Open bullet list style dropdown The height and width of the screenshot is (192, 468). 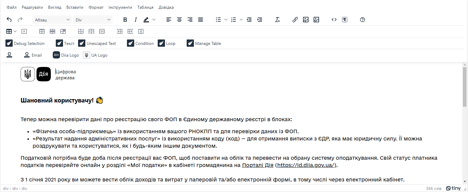pos(226,20)
